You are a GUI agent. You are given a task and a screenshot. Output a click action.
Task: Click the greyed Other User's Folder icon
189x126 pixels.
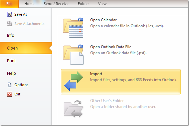pos(73,109)
